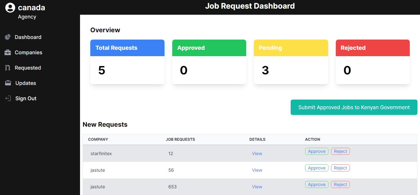Open the Dashboard pie chart icon

click(7, 37)
